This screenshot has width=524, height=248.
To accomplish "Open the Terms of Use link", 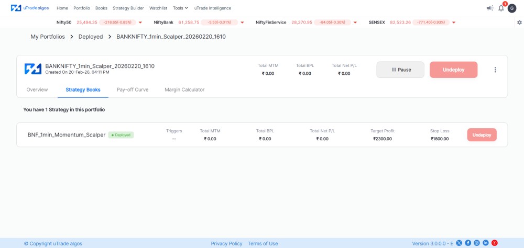I will coord(263,244).
